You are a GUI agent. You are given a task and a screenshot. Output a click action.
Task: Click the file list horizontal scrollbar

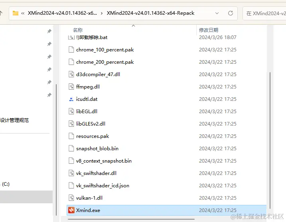(131, 219)
